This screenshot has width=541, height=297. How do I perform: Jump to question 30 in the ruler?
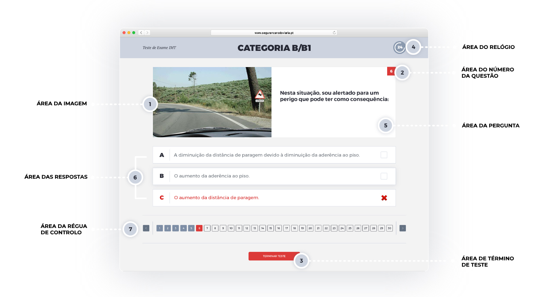pos(389,228)
